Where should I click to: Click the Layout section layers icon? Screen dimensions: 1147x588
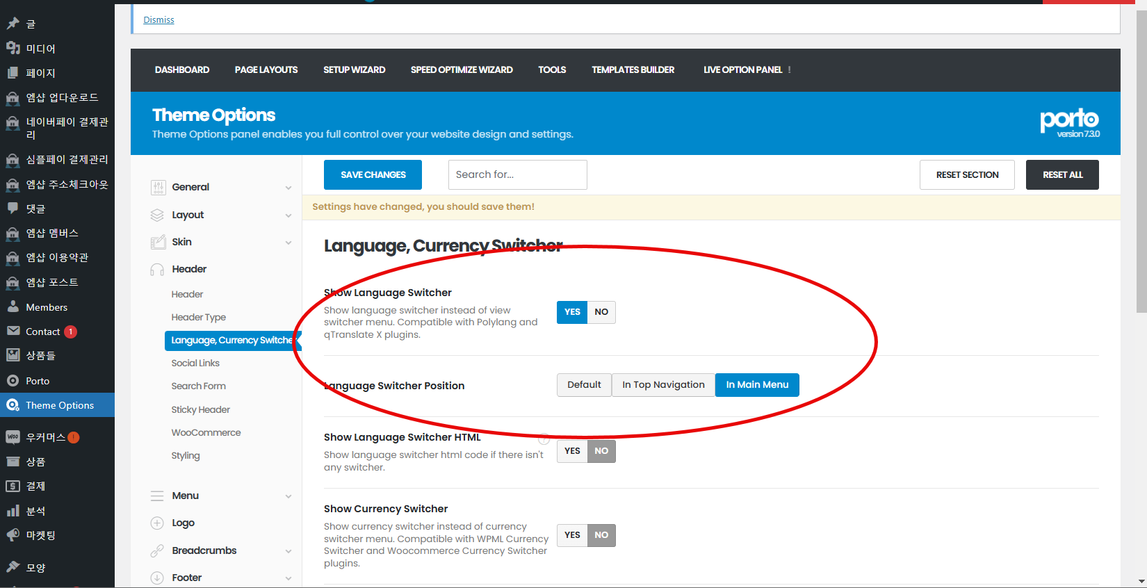pos(157,215)
